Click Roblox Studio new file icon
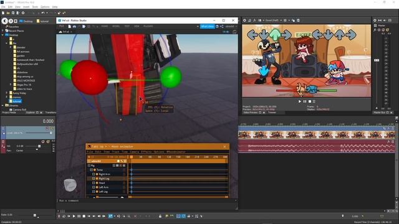Screen dimensions: 399x224 point(69,26)
